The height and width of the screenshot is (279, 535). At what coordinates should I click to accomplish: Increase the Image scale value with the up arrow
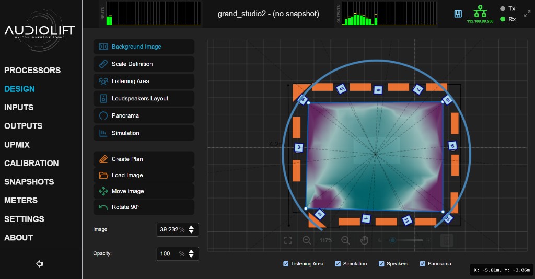[191, 227]
